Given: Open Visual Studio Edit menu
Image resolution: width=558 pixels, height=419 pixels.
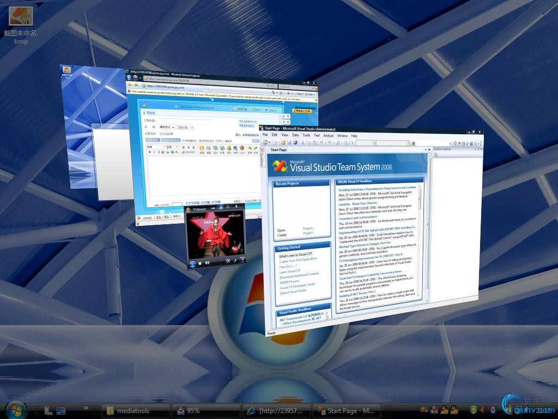Looking at the screenshot, I should pyautogui.click(x=275, y=135).
